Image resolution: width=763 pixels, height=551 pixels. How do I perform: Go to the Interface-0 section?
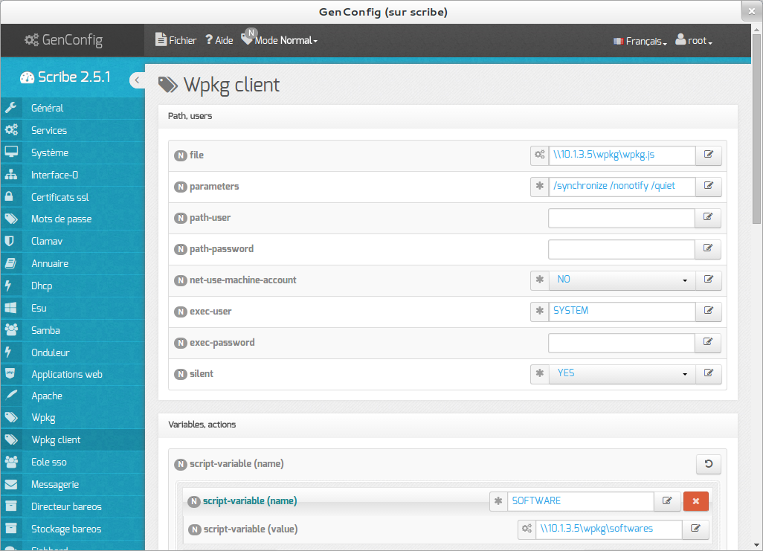(x=73, y=175)
